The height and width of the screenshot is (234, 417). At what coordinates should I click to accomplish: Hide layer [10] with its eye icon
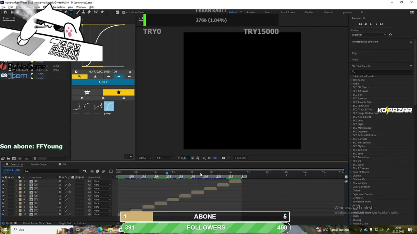pos(3,181)
